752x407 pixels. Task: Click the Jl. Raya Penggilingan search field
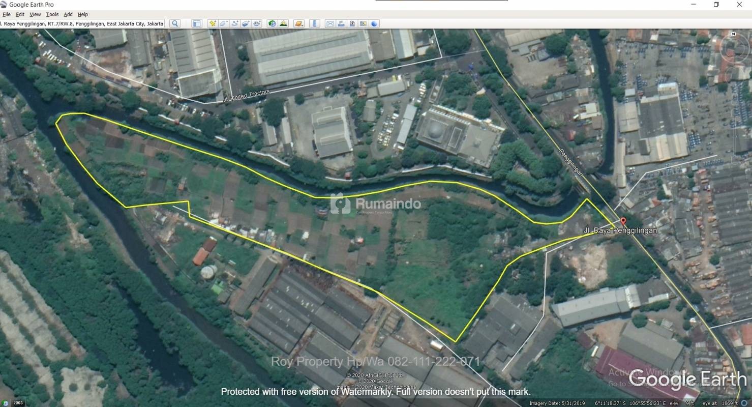(x=82, y=23)
